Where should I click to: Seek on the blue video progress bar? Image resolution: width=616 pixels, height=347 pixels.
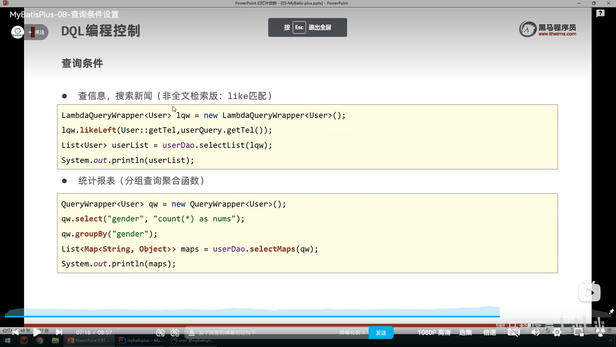click(x=257, y=316)
